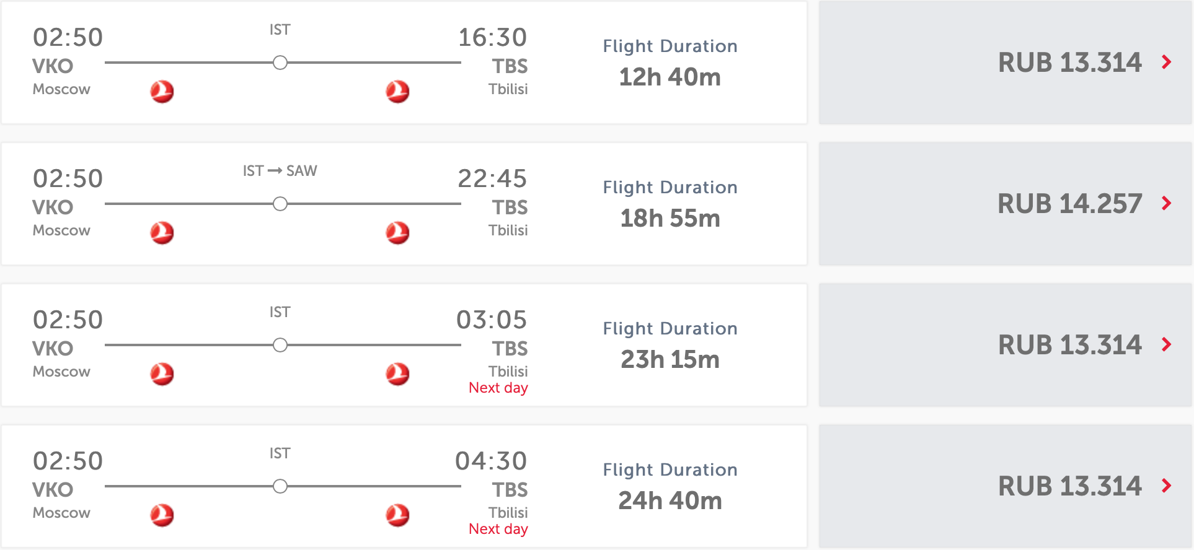Click second airline logo on 12h 40m flight

click(x=397, y=92)
